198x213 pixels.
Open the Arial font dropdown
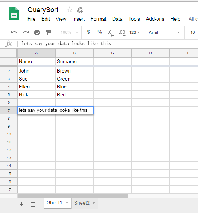click(164, 32)
